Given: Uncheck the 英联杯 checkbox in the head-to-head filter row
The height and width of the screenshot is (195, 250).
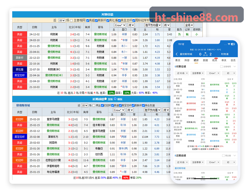Looking at the screenshot, I should pyautogui.click(x=96, y=20).
